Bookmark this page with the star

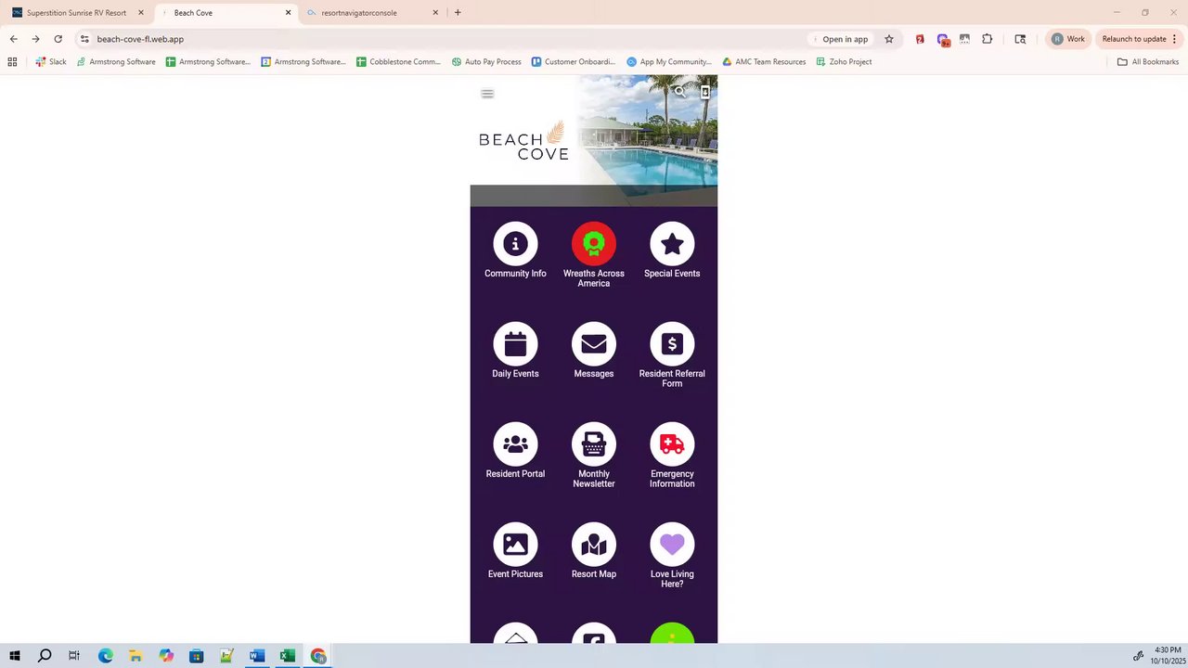[x=888, y=39]
